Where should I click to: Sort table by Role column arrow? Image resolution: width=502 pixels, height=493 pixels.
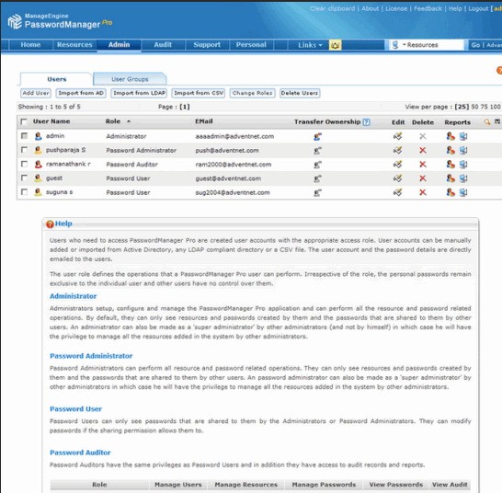pyautogui.click(x=129, y=121)
